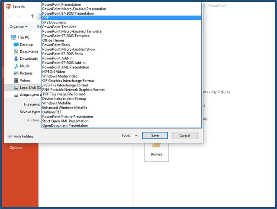Go up one folder level arrow

(32, 16)
